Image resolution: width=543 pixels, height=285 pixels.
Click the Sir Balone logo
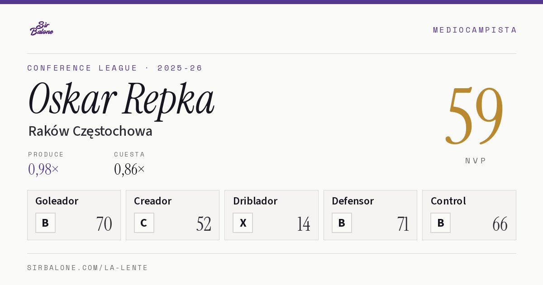click(42, 28)
